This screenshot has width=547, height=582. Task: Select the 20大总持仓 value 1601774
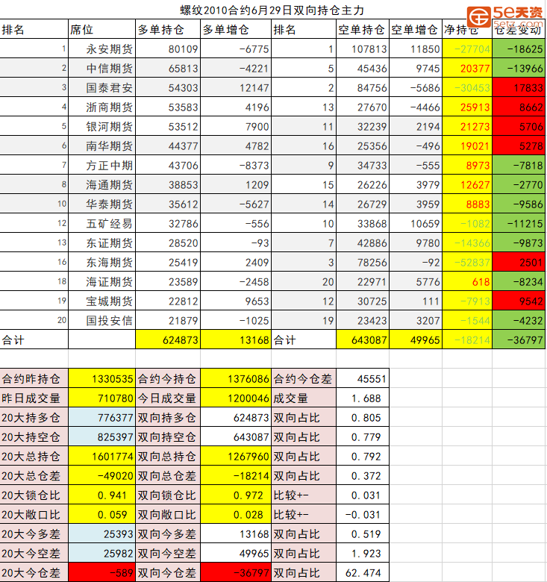(x=101, y=456)
